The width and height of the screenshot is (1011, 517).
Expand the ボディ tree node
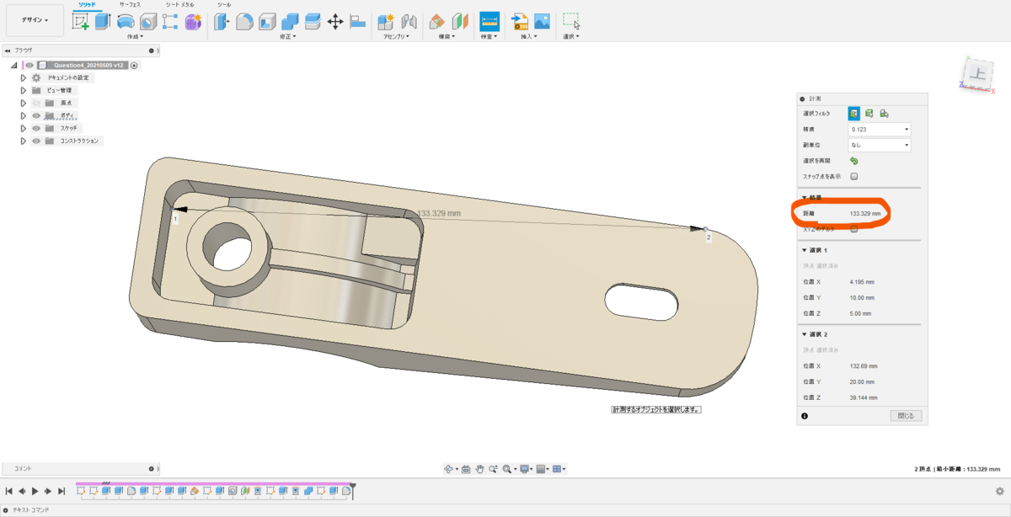(24, 115)
